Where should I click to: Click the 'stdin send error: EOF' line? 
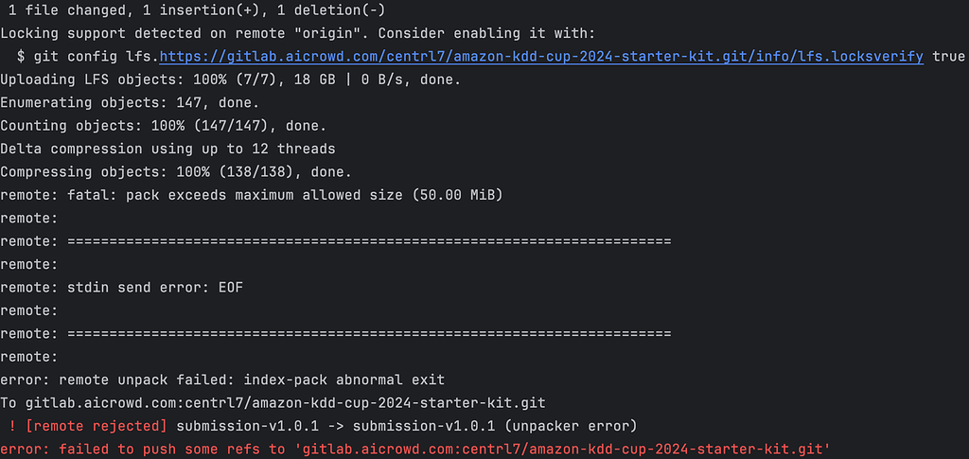point(121,288)
